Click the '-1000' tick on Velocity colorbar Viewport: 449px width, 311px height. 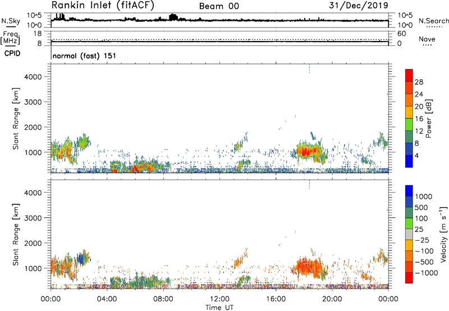427,273
